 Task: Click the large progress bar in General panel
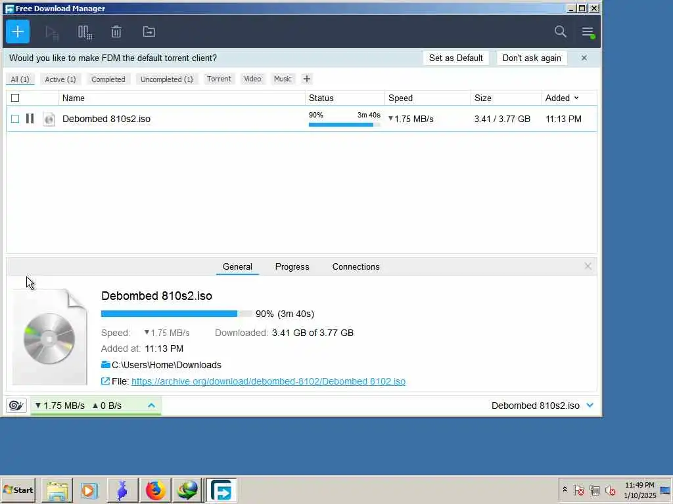177,314
